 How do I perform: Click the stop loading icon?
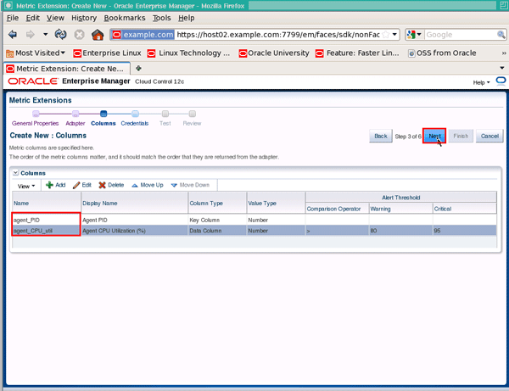pos(79,35)
